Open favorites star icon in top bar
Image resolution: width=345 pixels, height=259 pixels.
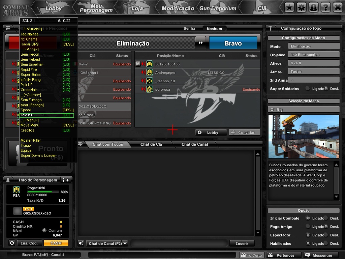coord(289,8)
